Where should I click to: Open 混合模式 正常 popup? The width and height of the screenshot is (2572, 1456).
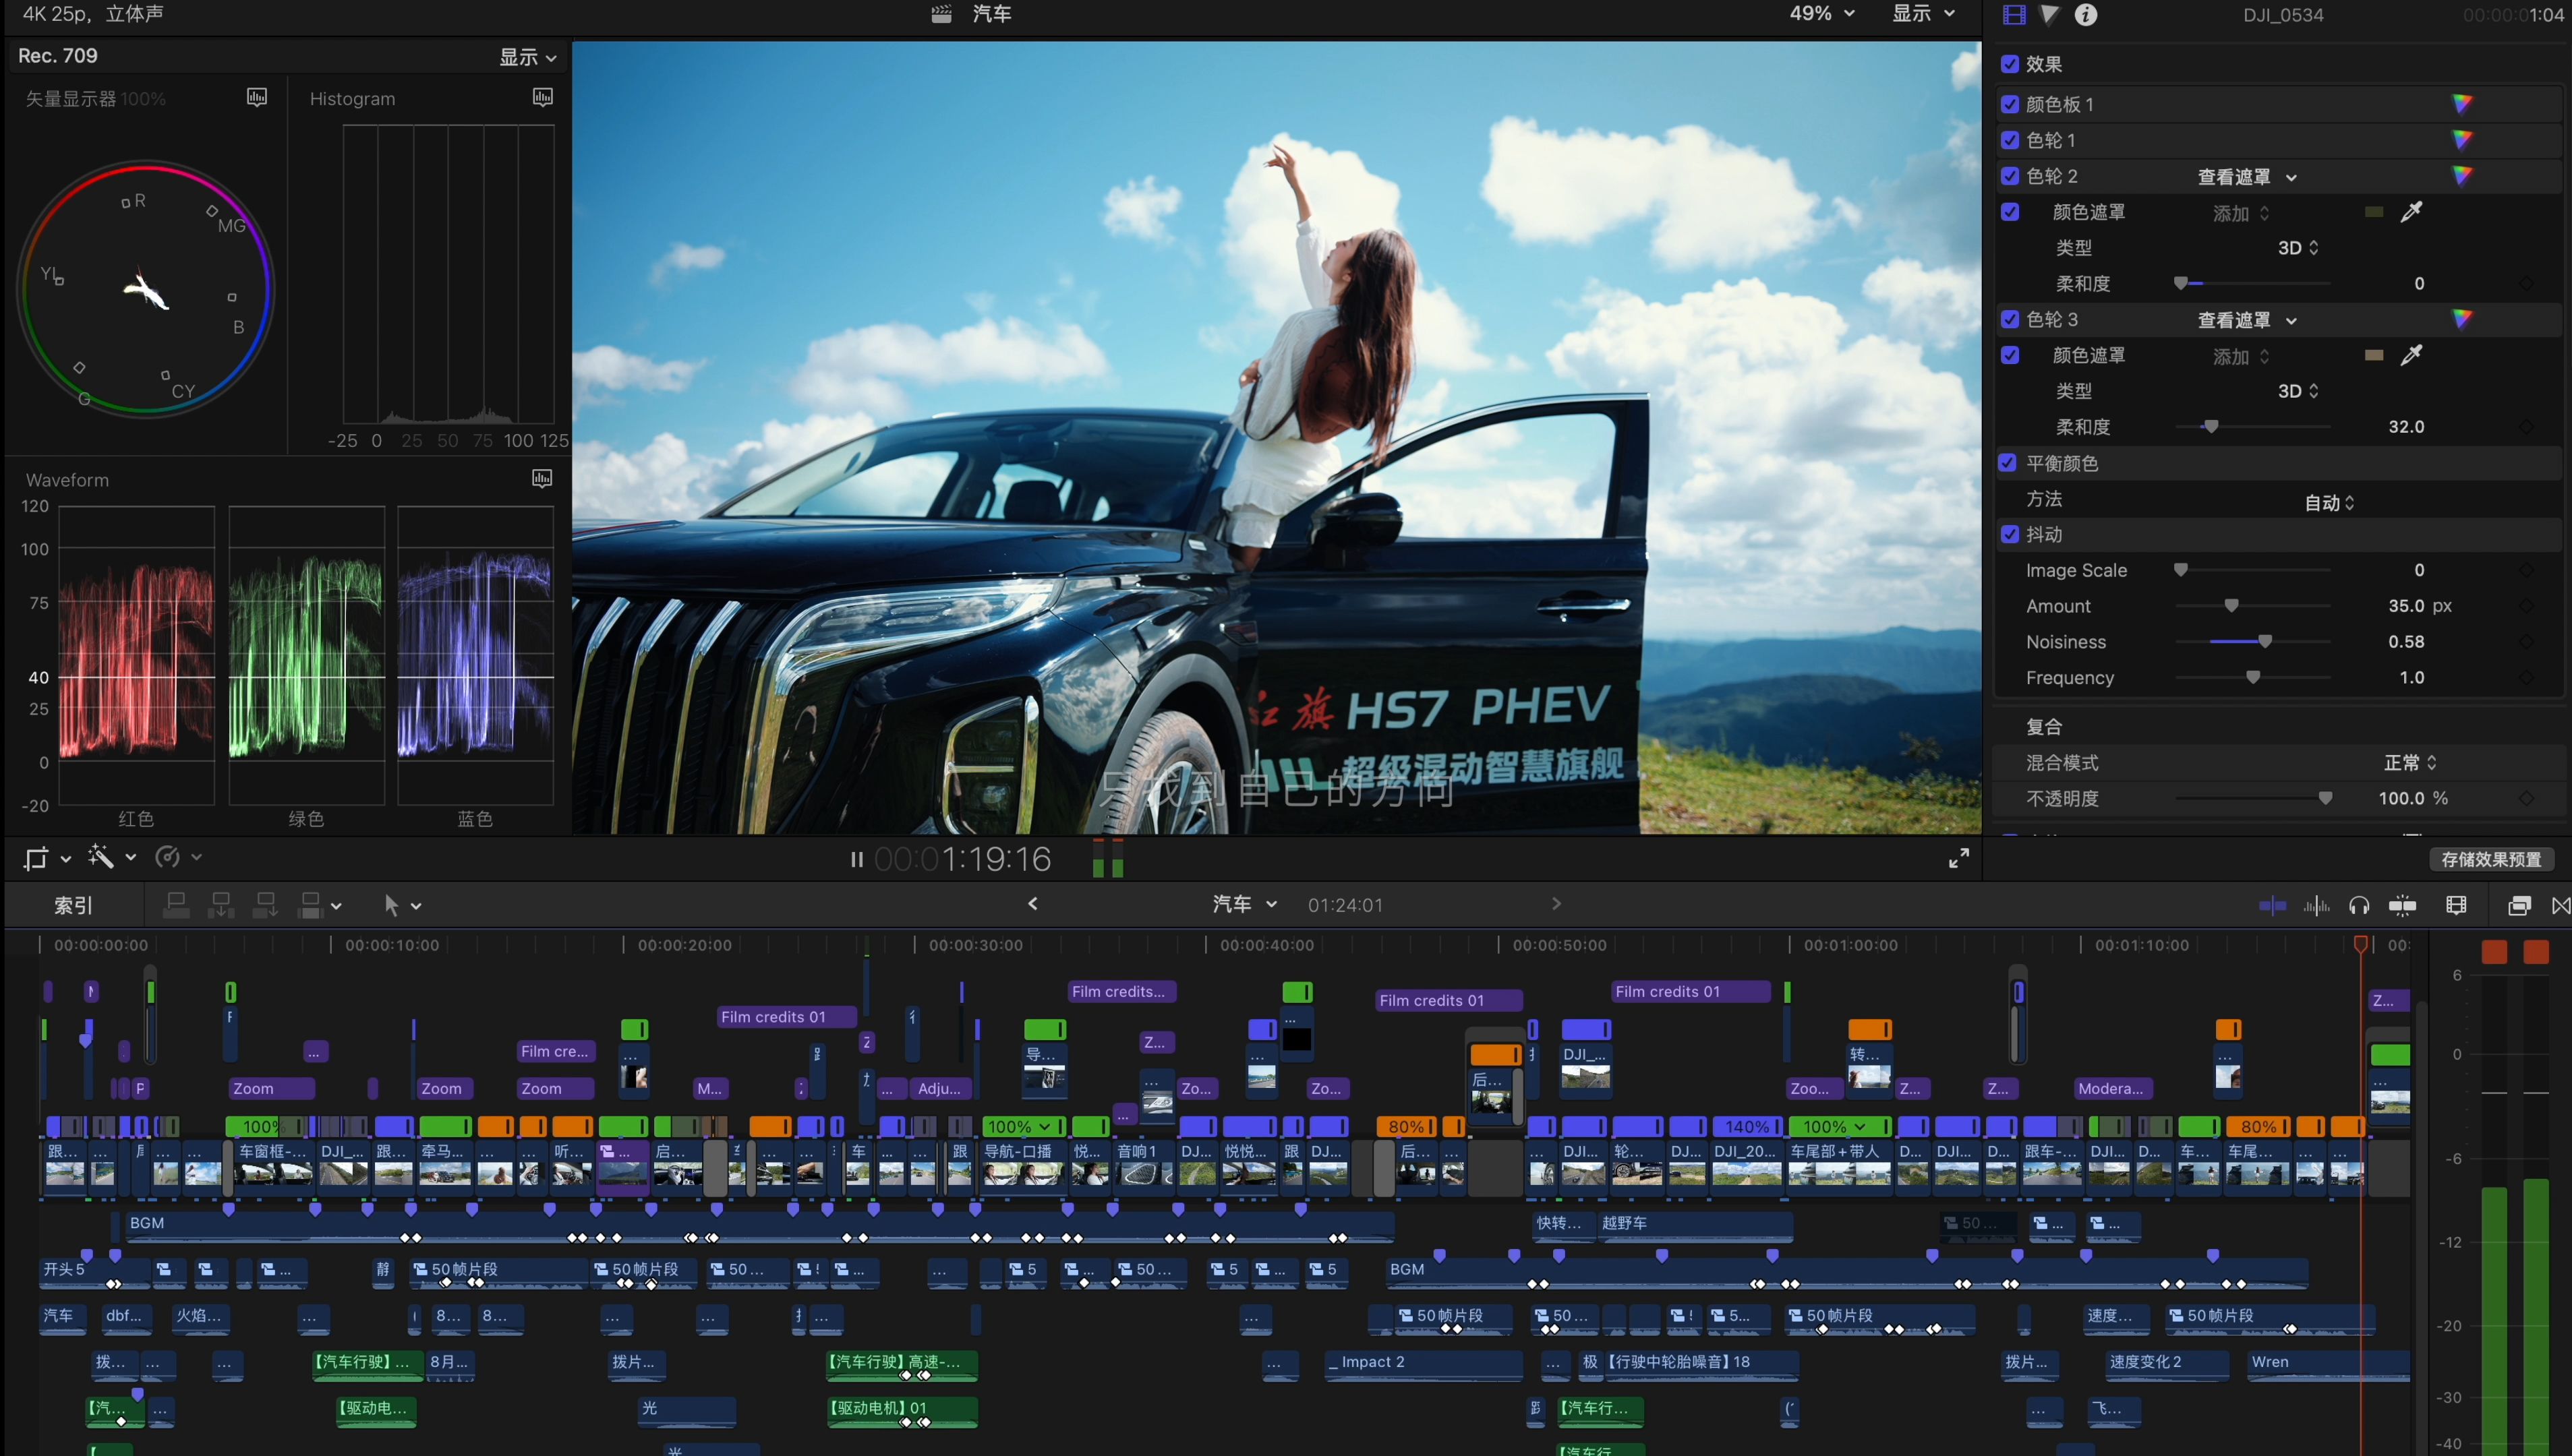tap(2410, 763)
